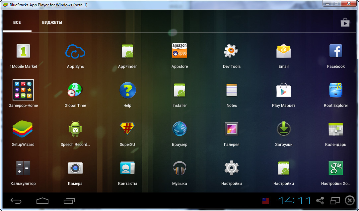Tap the Android home button
The image size is (359, 211).
click(42, 201)
